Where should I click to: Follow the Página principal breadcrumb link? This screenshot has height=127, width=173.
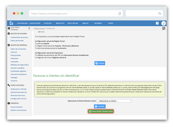40,28
